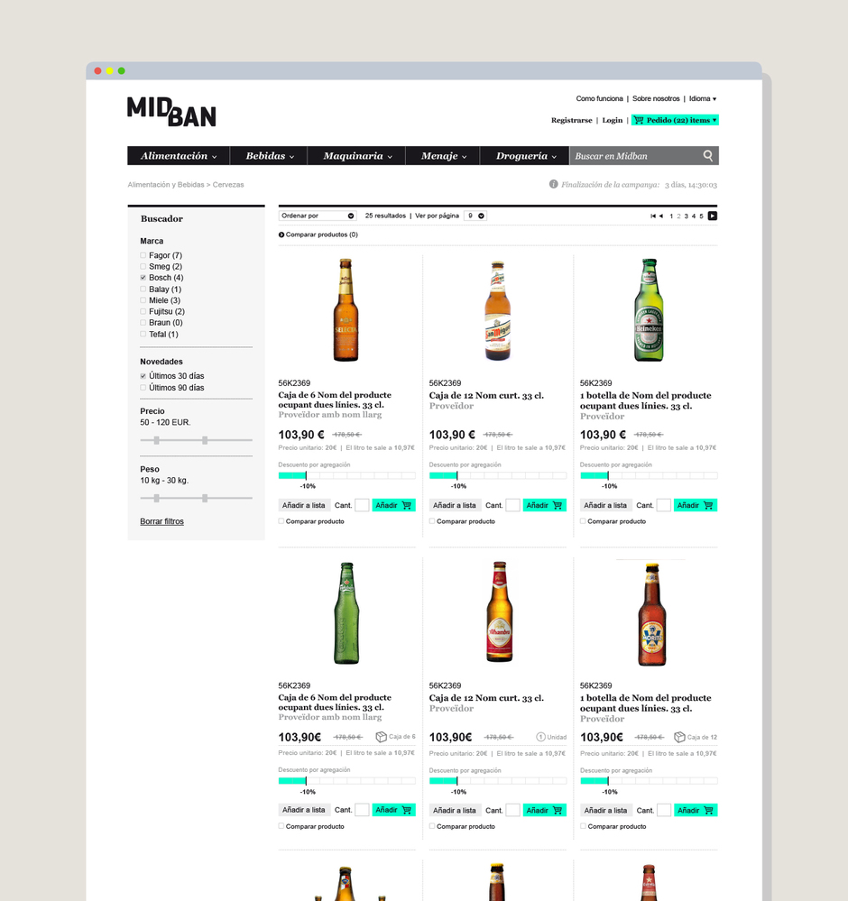Uncheck Últimos 30 días filter
848x901 pixels.
pos(143,376)
